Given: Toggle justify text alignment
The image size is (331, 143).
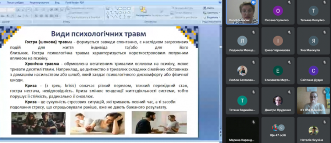Looking at the screenshot, I should (51, 16).
